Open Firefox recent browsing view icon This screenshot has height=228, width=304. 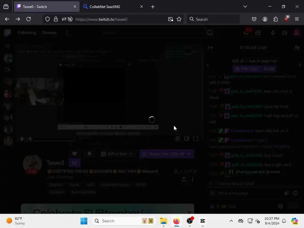coord(6,7)
